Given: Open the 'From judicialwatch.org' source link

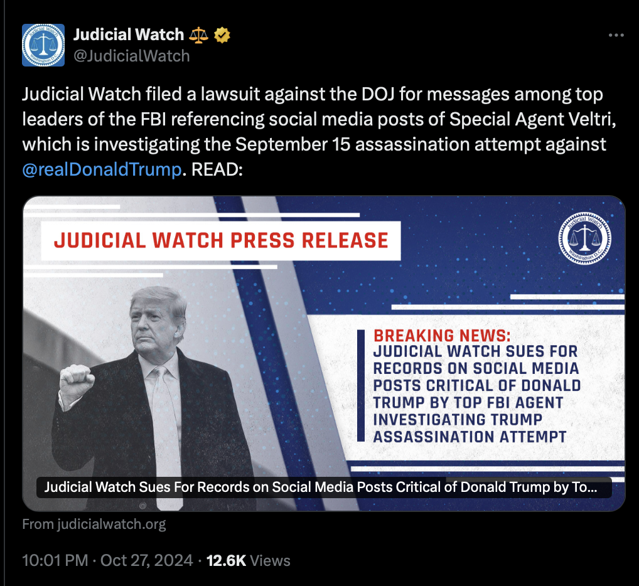Looking at the screenshot, I should 94,524.
